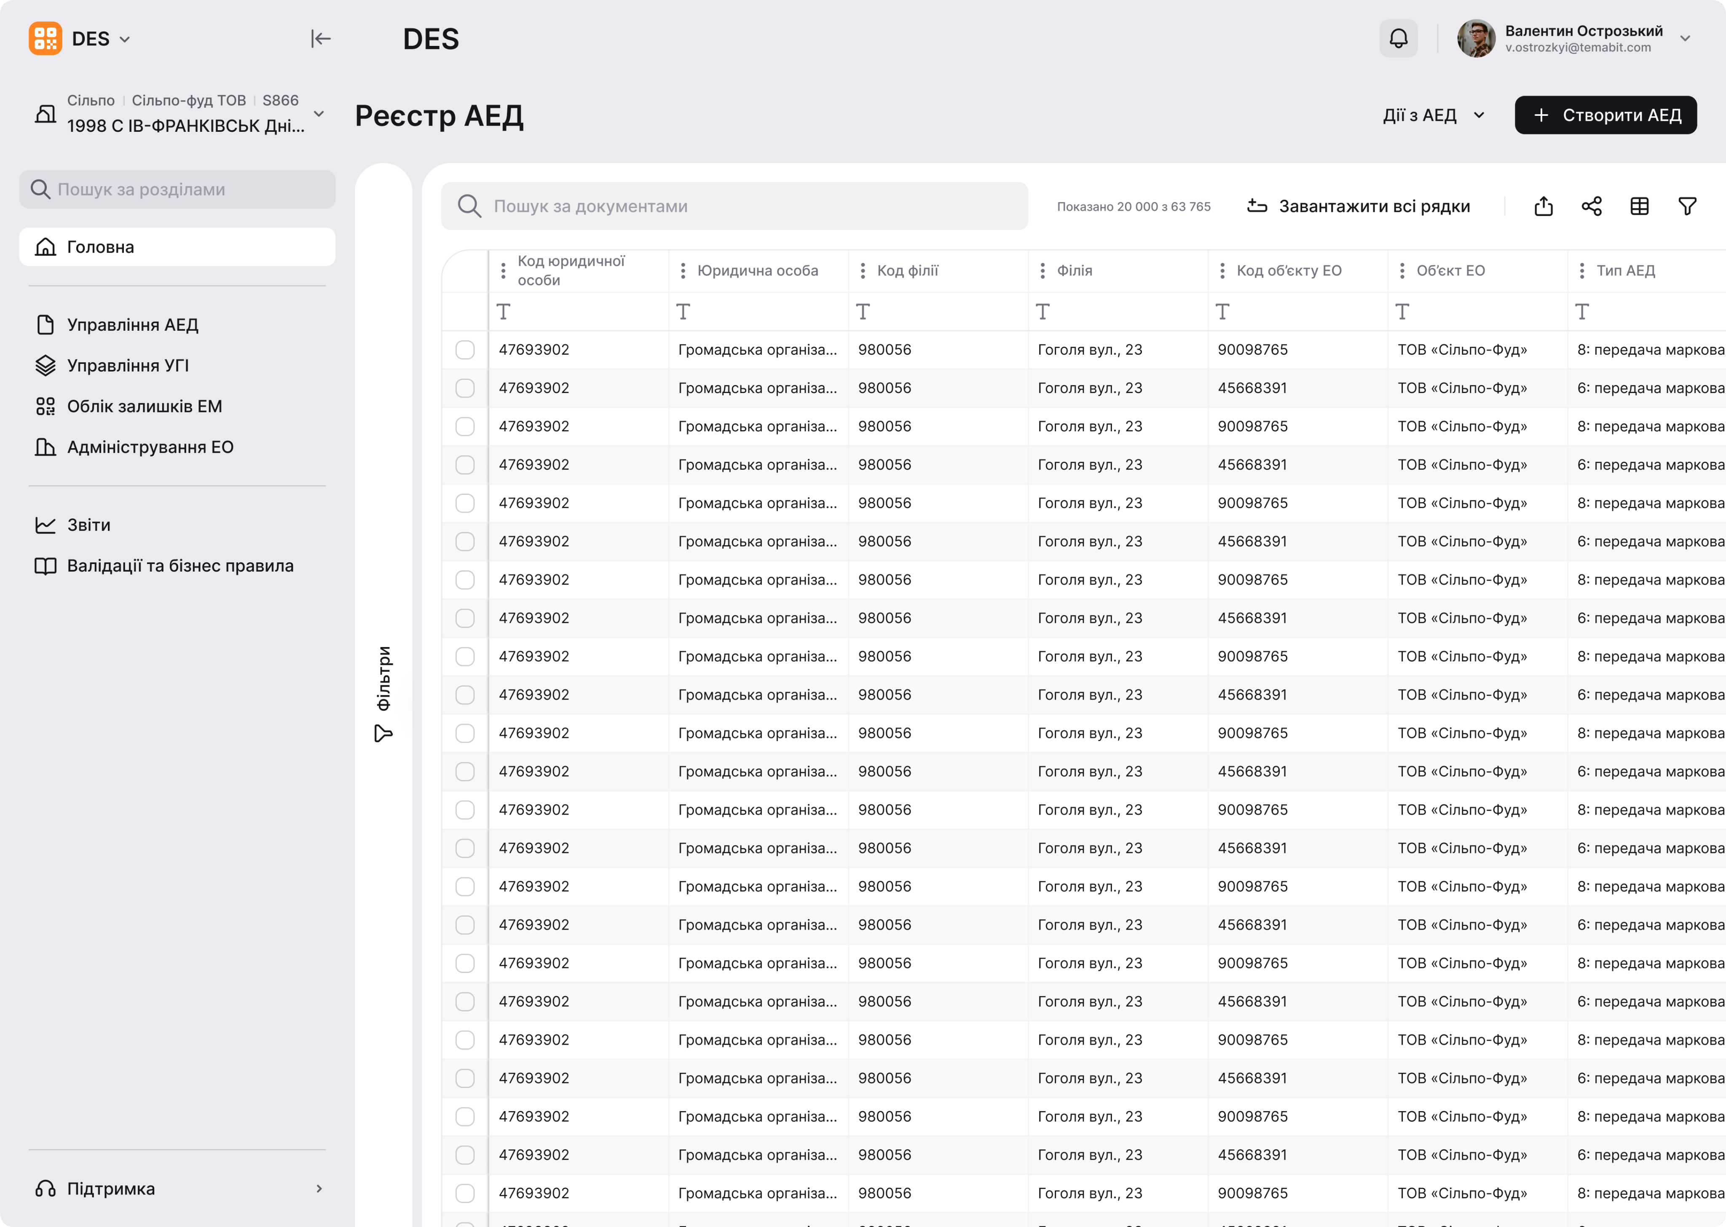1726x1227 pixels.
Task: Open the DES app switcher dropdown
Action: pyautogui.click(x=101, y=38)
